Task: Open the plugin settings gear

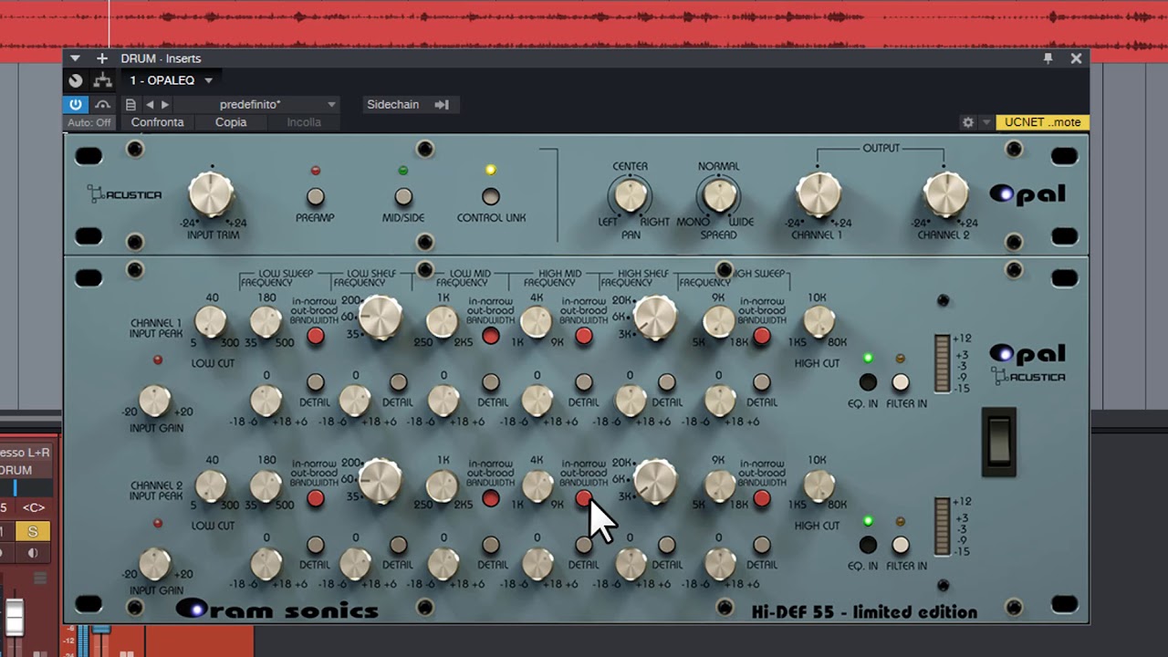Action: (x=967, y=122)
